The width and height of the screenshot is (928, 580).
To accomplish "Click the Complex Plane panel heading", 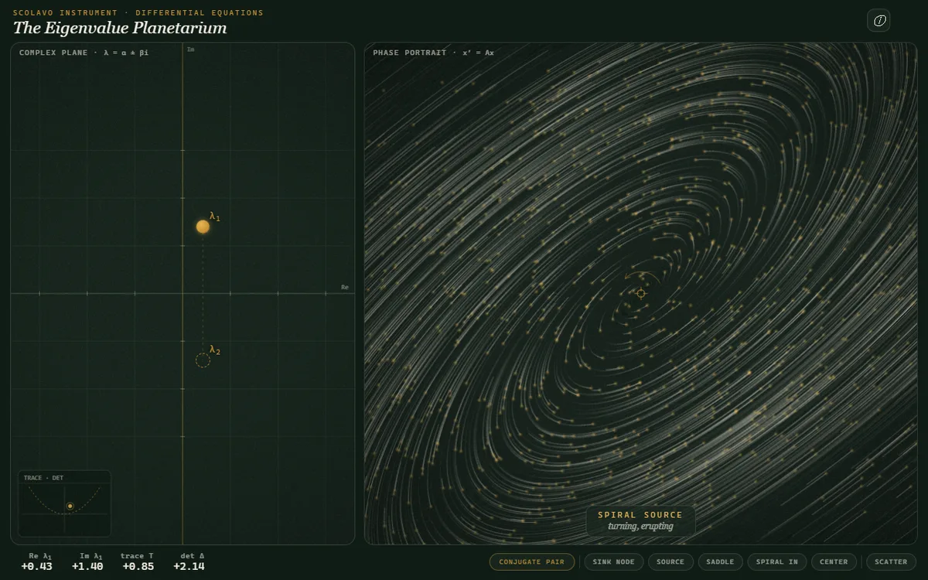I will point(84,53).
